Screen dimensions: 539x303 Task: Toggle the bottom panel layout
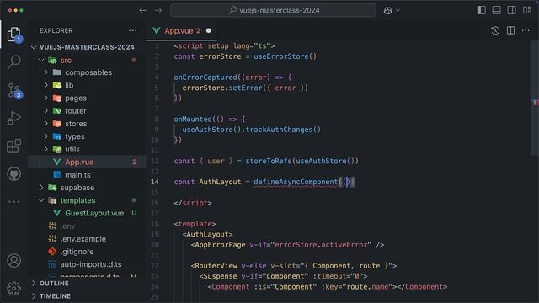(496, 10)
